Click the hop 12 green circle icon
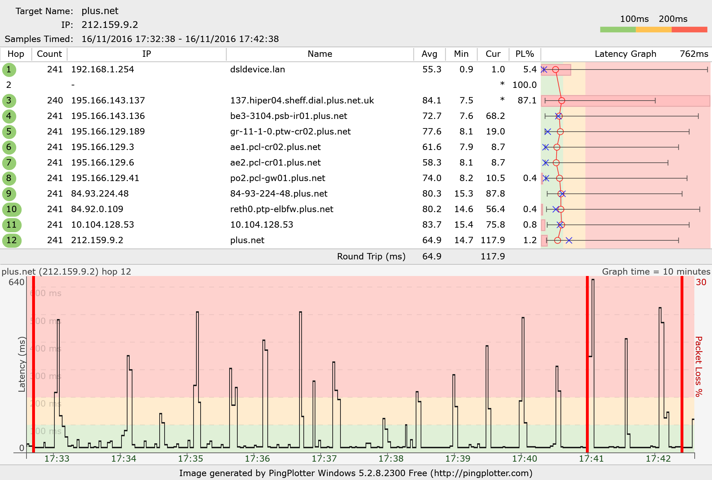The height and width of the screenshot is (480, 712). (12, 240)
